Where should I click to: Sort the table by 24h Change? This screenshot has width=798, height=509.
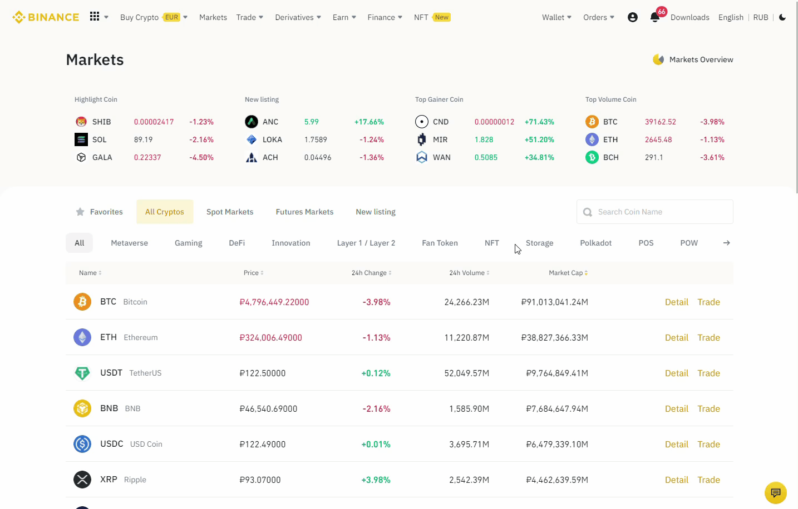(x=371, y=273)
